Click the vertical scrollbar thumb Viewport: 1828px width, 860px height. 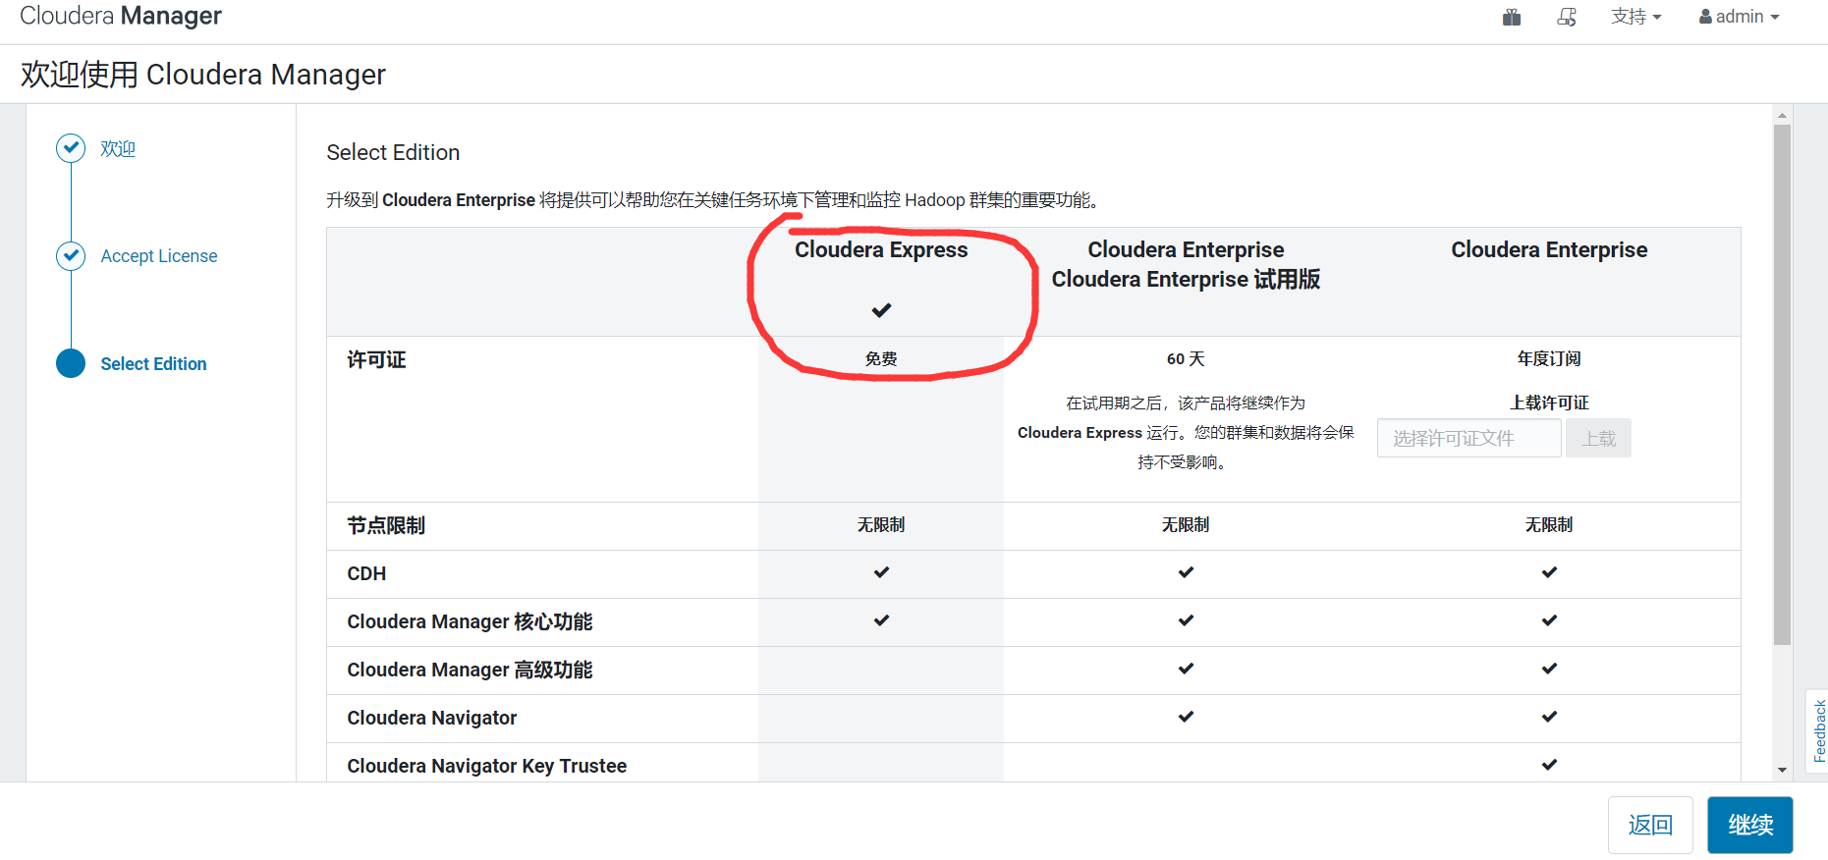click(1782, 385)
